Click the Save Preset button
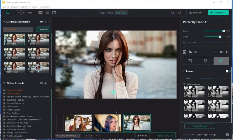Image resolution: width=233 pixels, height=140 pixels. pos(200,126)
